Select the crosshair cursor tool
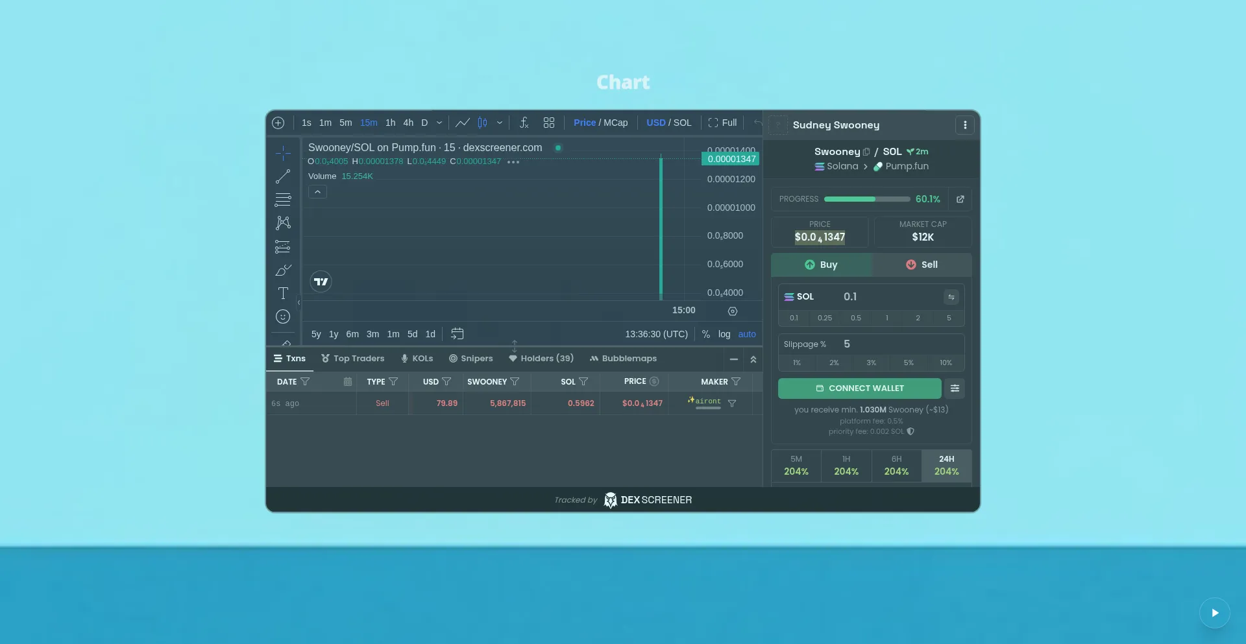 [283, 153]
